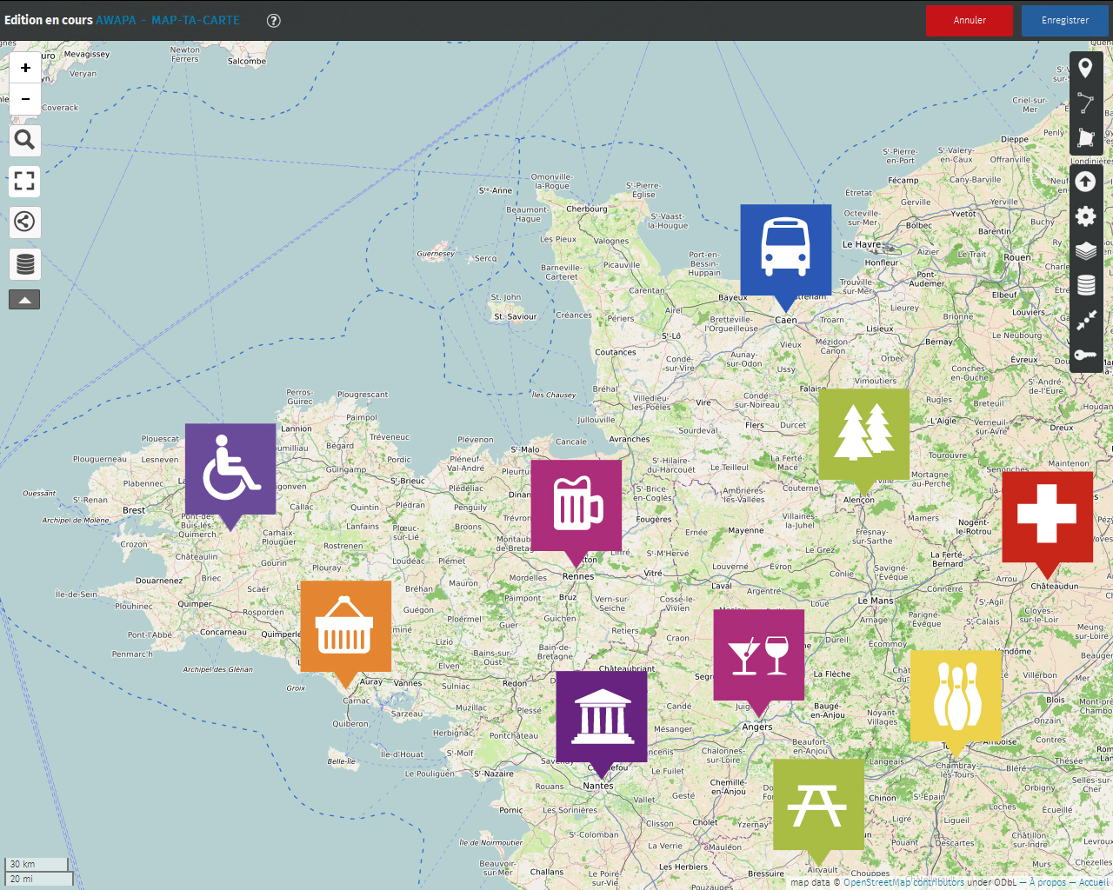This screenshot has width=1113, height=890.
Task: Open map settings with the gear icon
Action: coord(1086,216)
